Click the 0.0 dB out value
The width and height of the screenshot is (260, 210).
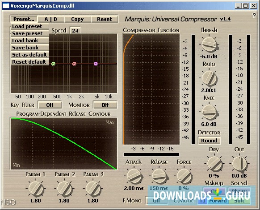(x=239, y=176)
